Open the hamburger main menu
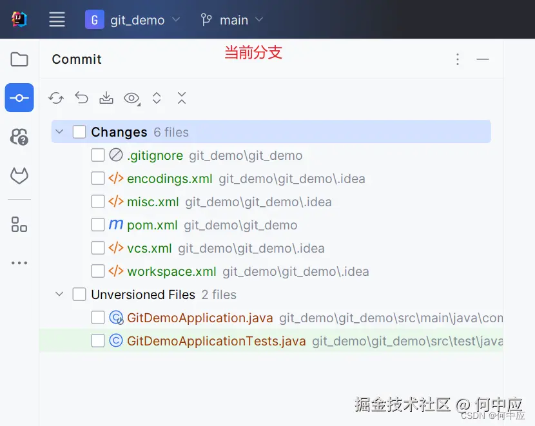 pos(57,19)
